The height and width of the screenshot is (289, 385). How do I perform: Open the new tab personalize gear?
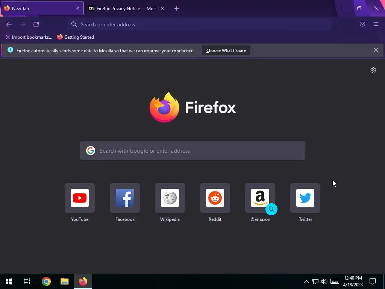point(373,70)
